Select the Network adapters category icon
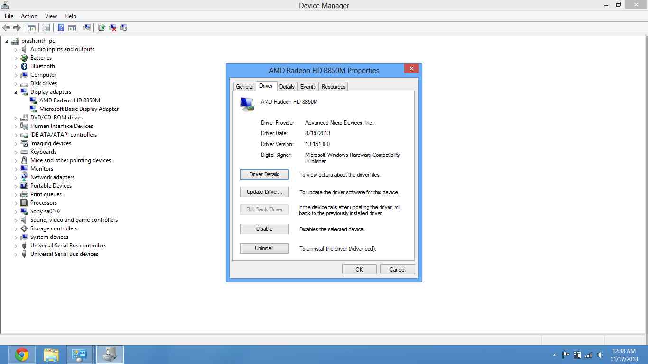The width and height of the screenshot is (648, 364). coord(24,177)
